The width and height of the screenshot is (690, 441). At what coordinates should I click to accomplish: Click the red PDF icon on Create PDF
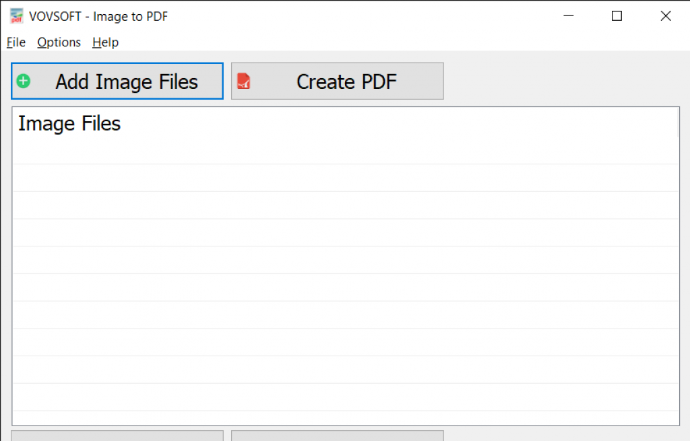244,81
